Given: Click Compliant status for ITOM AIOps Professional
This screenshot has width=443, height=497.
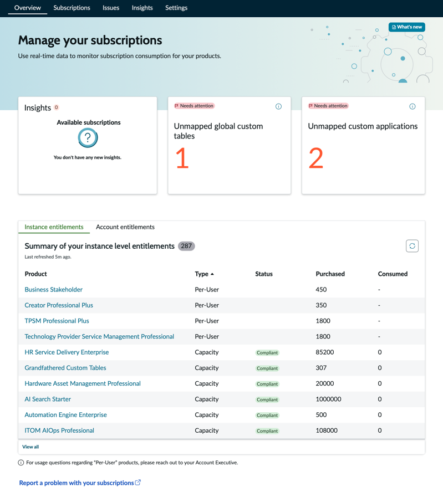Looking at the screenshot, I should click(267, 431).
